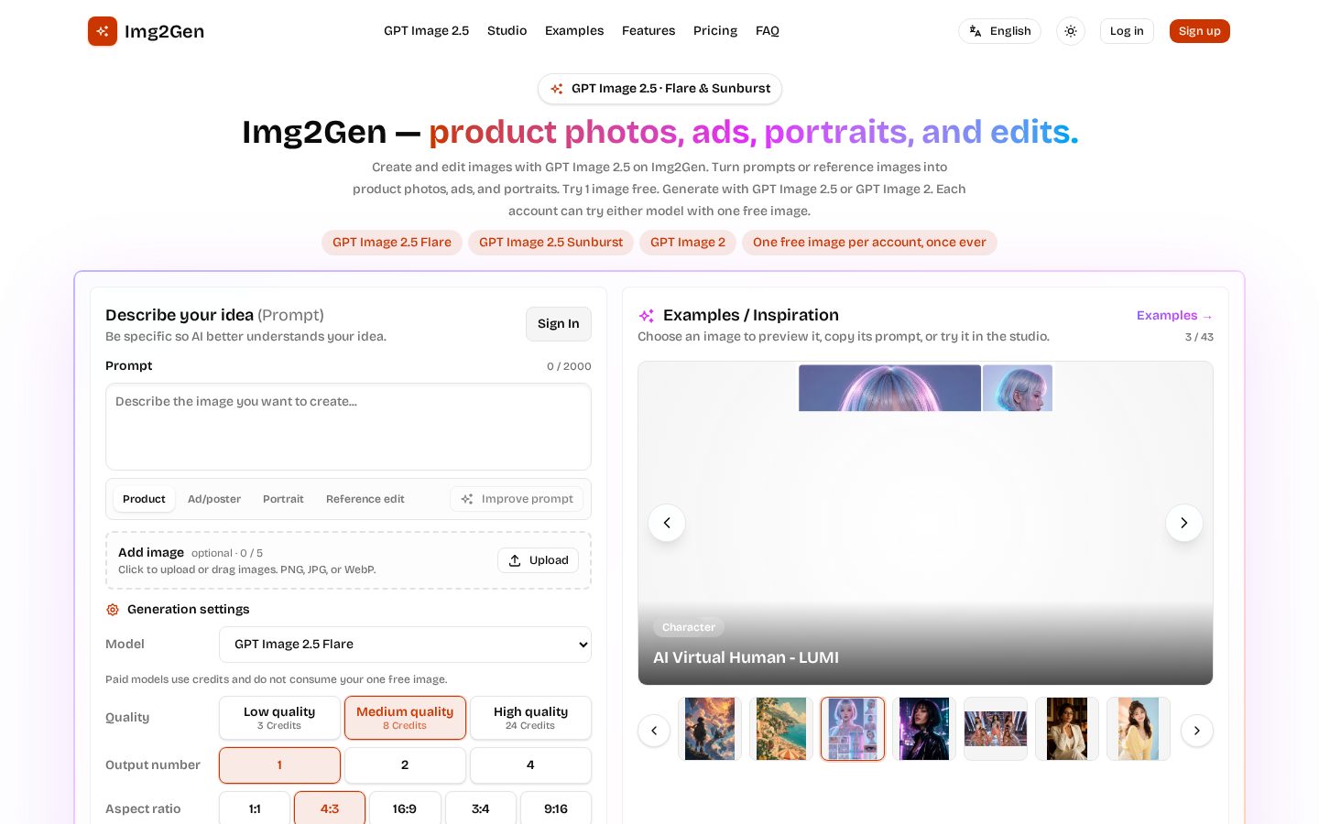Choose the 1:1 aspect ratio

255,809
